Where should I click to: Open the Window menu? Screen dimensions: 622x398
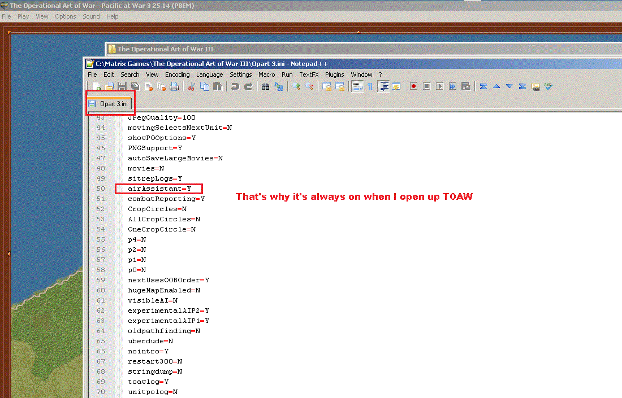pos(361,75)
